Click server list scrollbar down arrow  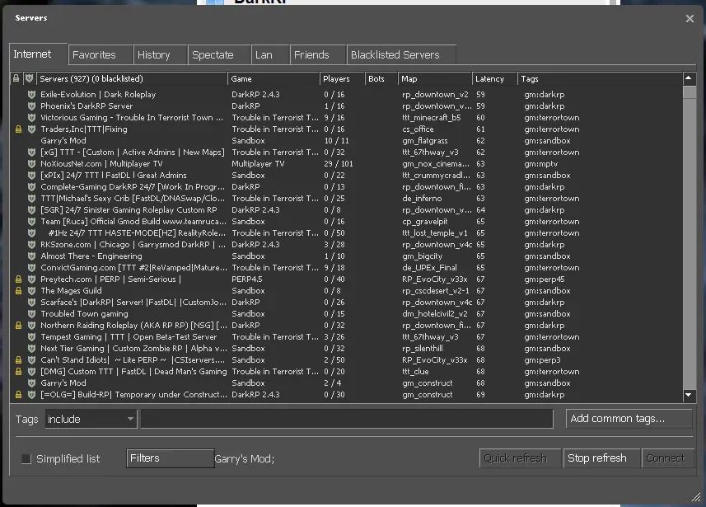coord(689,395)
